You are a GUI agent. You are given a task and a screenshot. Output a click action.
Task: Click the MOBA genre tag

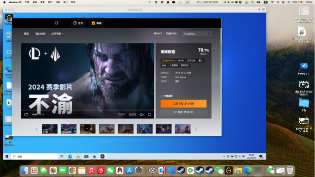pyautogui.click(x=181, y=60)
